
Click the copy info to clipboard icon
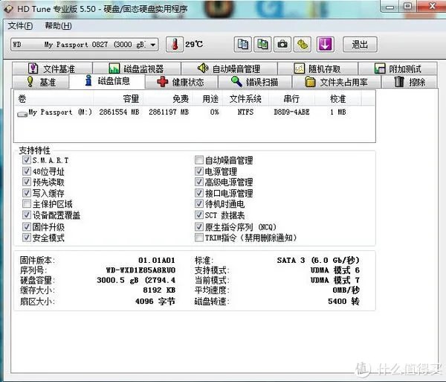point(242,45)
